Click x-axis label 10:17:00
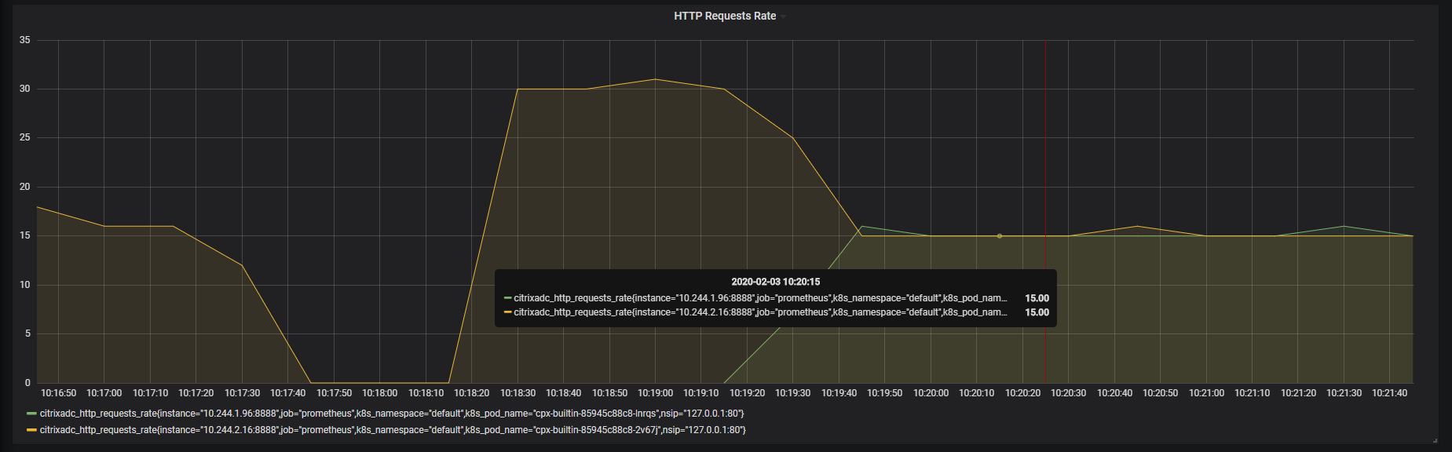Viewport: 1452px width, 452px height. coord(104,393)
